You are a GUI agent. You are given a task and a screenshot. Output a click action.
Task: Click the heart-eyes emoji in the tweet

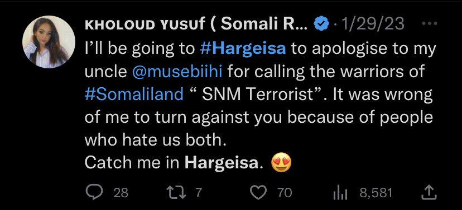[281, 162]
